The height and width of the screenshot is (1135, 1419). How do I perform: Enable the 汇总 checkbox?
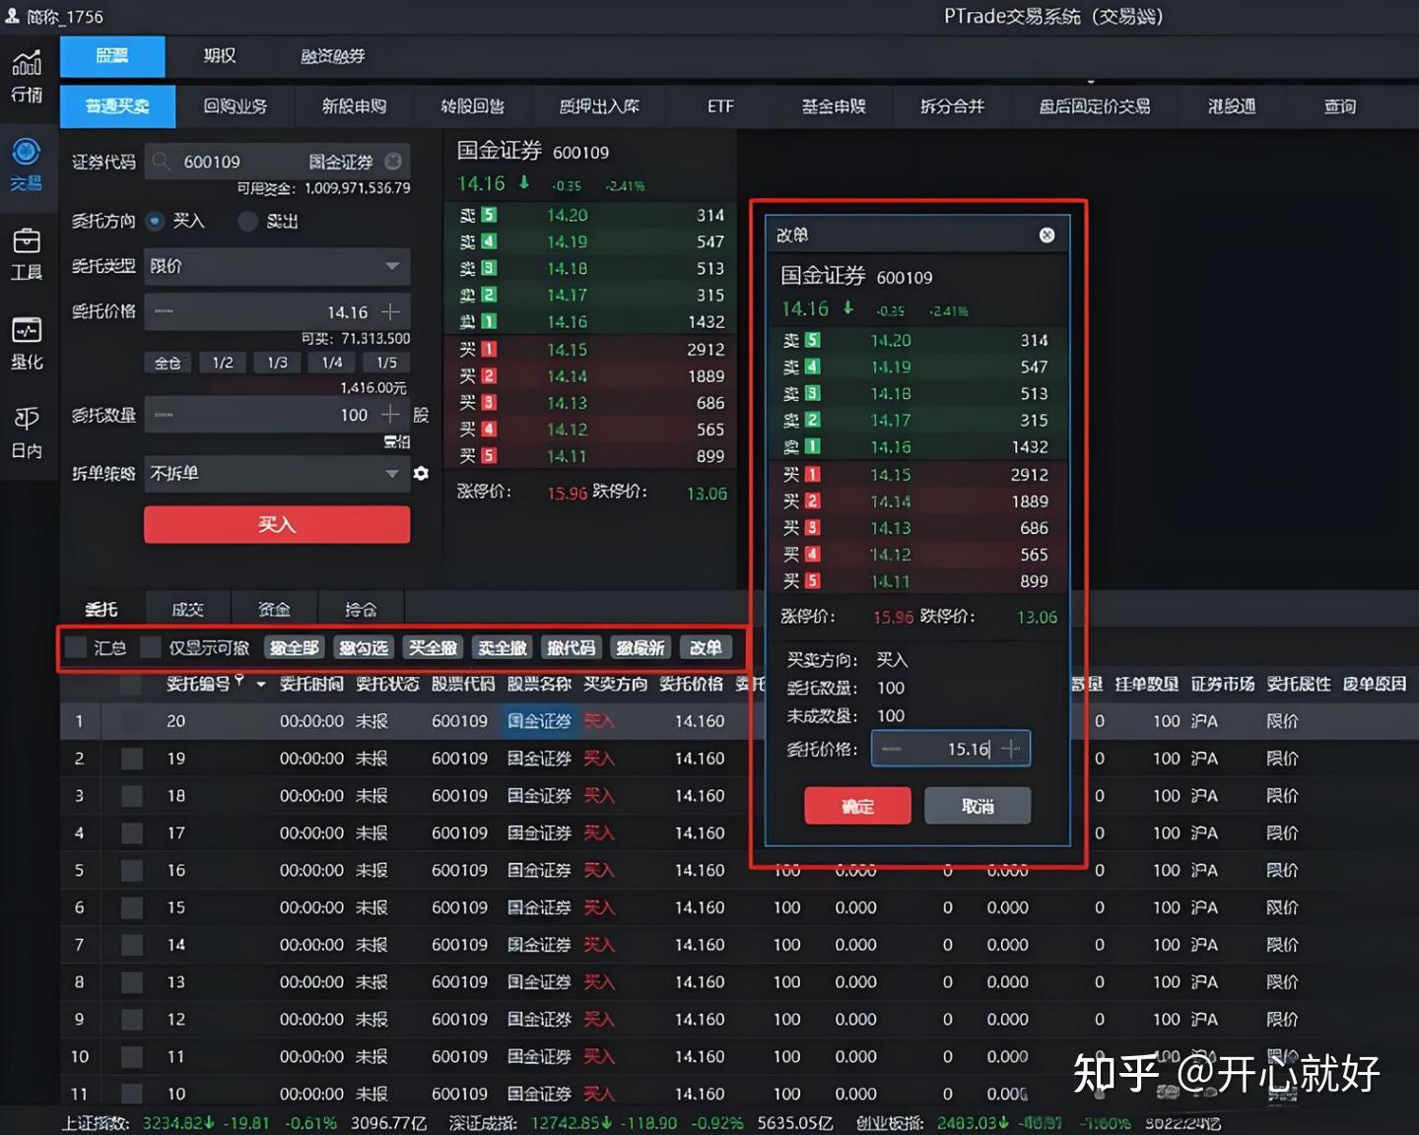(x=78, y=647)
